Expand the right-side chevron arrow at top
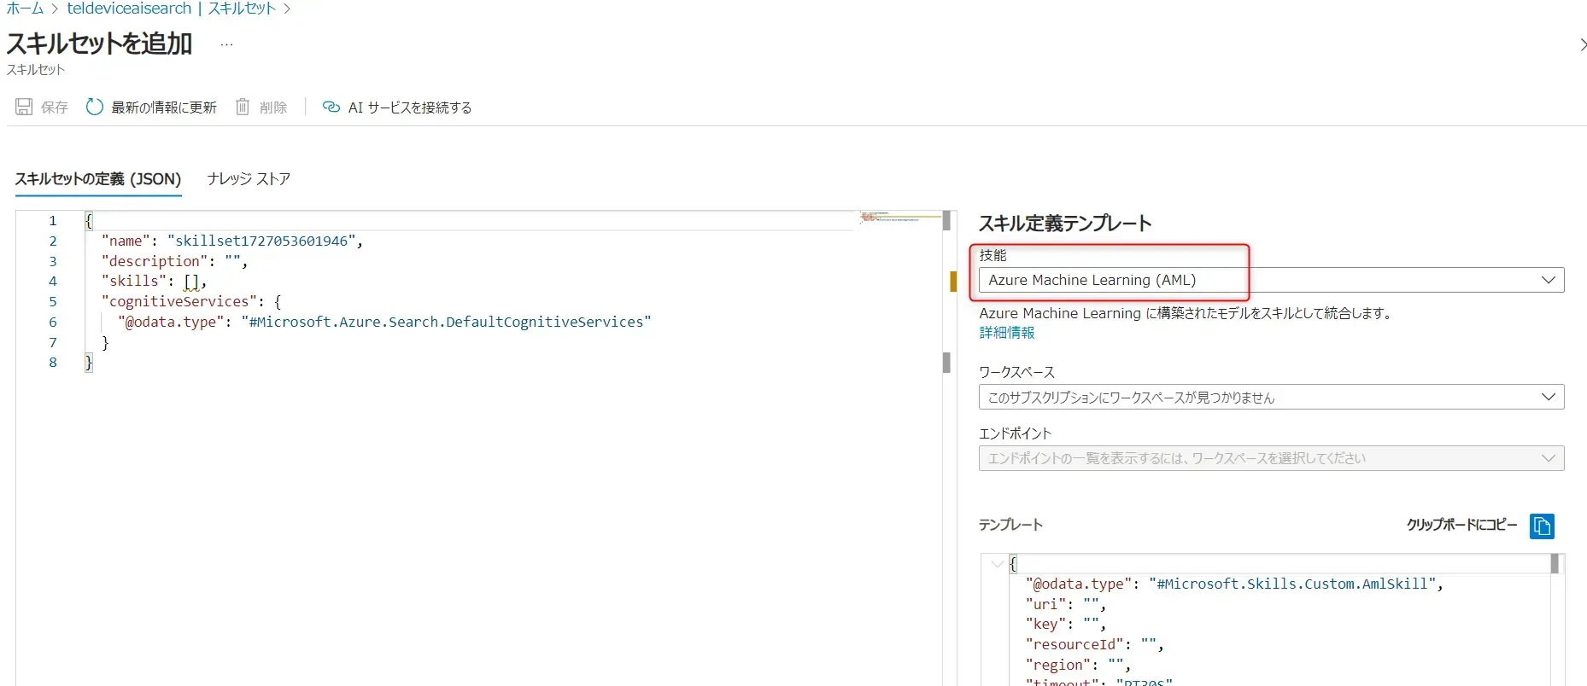Screen dimensions: 1587x686 click(x=1581, y=44)
